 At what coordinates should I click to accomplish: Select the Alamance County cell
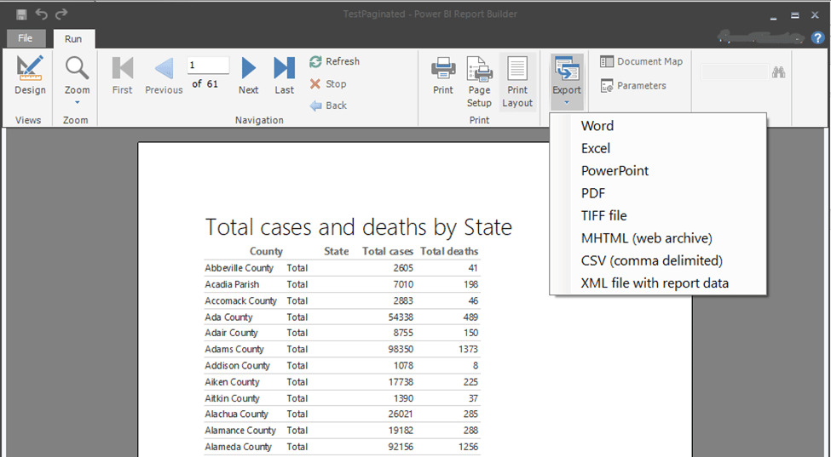(240, 431)
